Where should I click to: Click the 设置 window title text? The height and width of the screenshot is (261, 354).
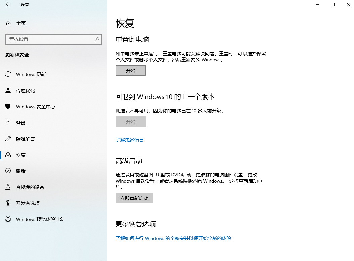25,4
